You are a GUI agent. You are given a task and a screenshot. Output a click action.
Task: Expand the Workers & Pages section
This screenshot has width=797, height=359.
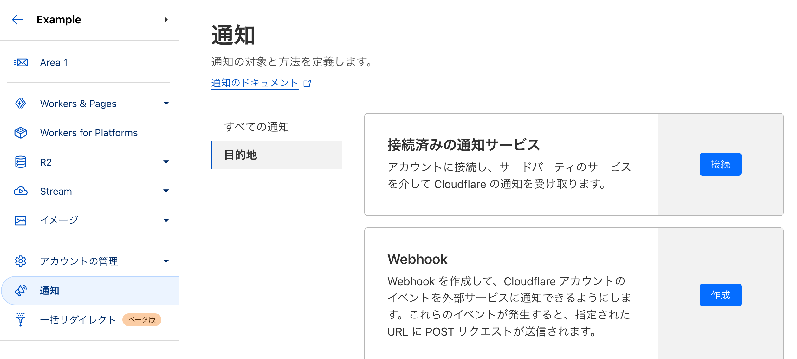point(166,104)
